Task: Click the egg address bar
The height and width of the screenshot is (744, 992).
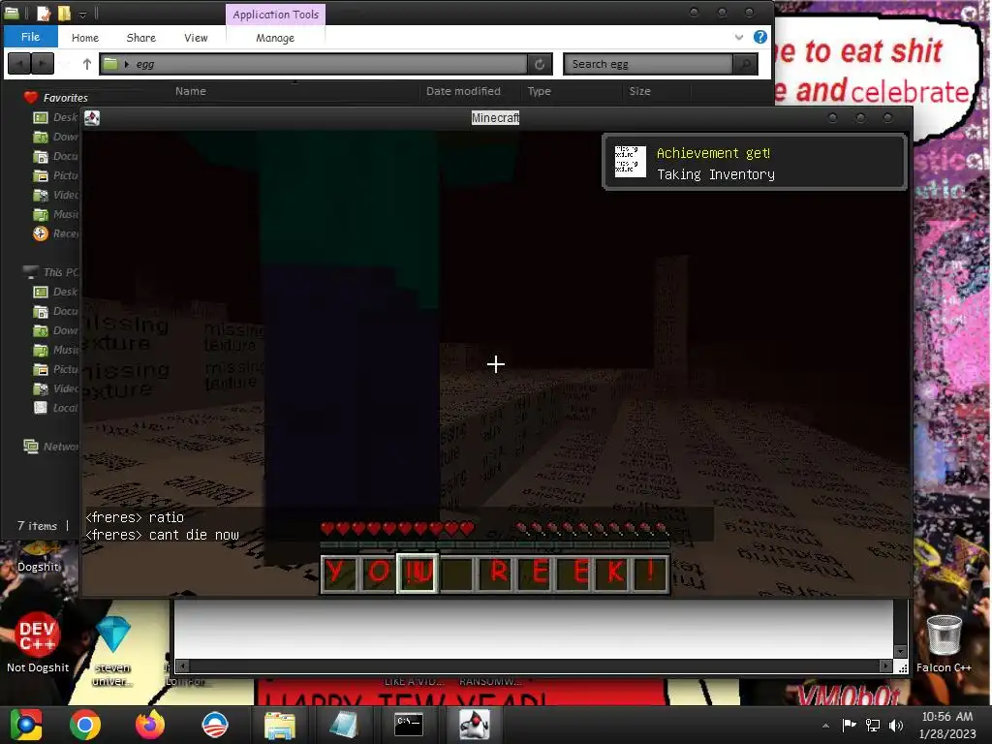Action: 313,64
